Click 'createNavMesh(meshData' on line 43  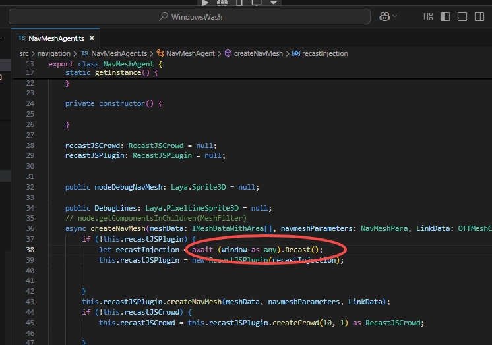click(213, 302)
